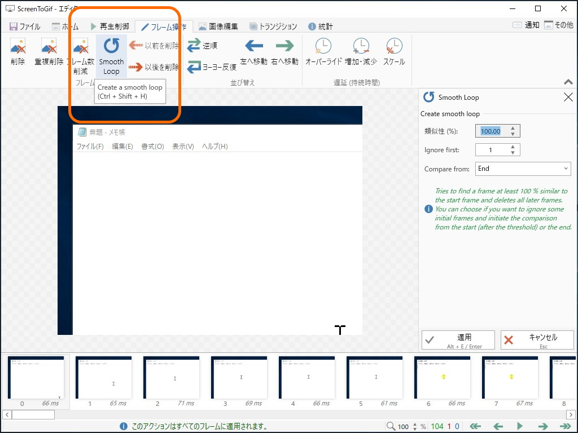Click Delete Previous (以前を削除) arrow
The height and width of the screenshot is (433, 578).
coord(135,45)
